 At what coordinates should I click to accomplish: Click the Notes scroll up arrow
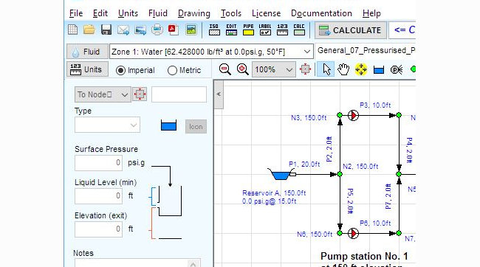point(193,263)
